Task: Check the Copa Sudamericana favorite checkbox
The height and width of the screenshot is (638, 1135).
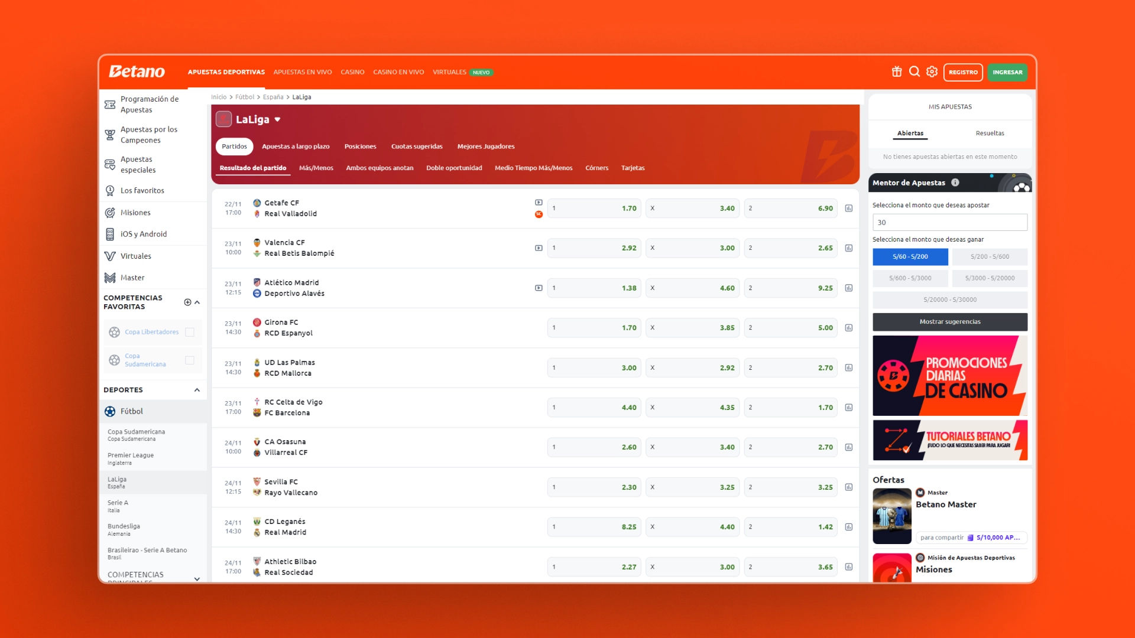Action: click(190, 360)
